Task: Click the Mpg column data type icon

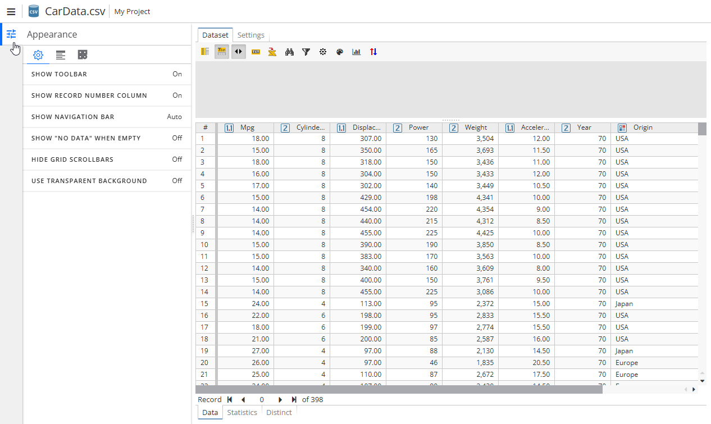Action: (229, 128)
